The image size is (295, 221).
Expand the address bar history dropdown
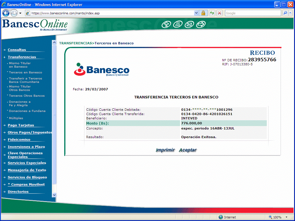196,13
